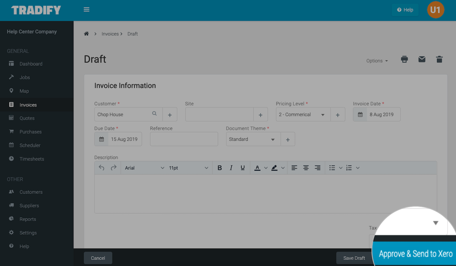Viewport: 456px width, 266px height.
Task: Apply text color button
Action: 258,168
